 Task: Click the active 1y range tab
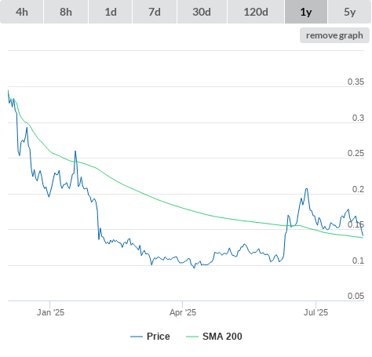(x=306, y=12)
